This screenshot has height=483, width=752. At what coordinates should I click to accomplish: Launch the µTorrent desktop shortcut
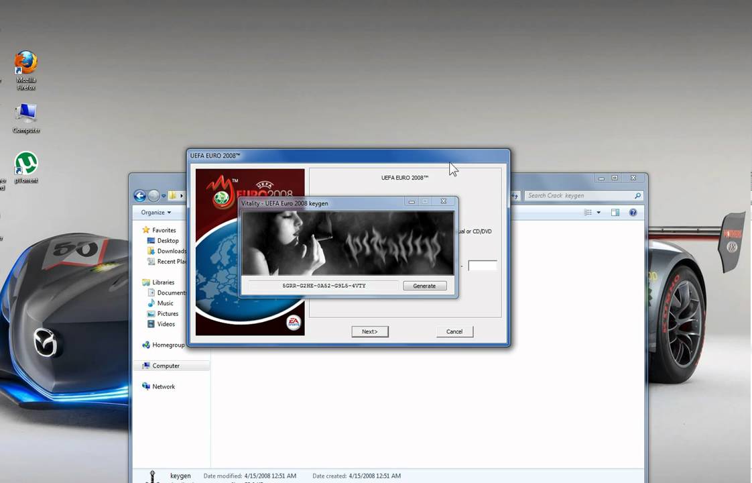(26, 168)
